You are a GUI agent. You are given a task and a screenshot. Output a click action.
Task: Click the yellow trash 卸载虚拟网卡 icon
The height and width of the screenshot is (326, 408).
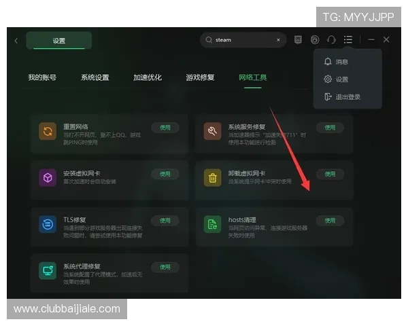213,178
